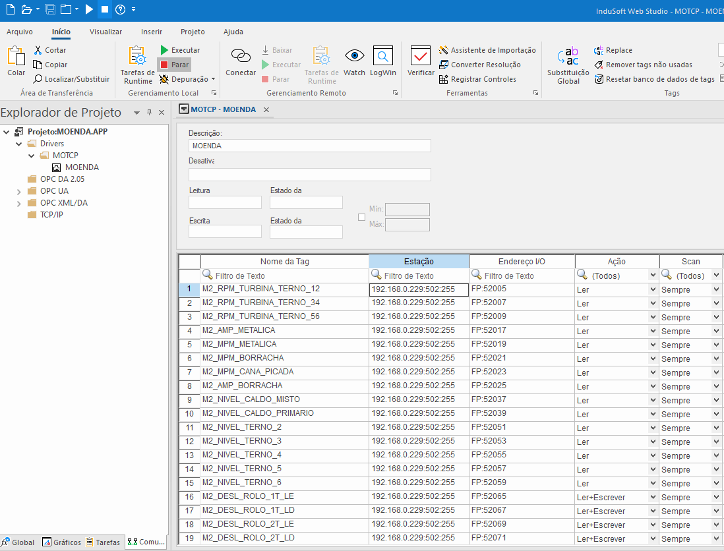Image resolution: width=724 pixels, height=551 pixels.
Task: Open the Ação filter (Todos) dropdown
Action: click(652, 275)
